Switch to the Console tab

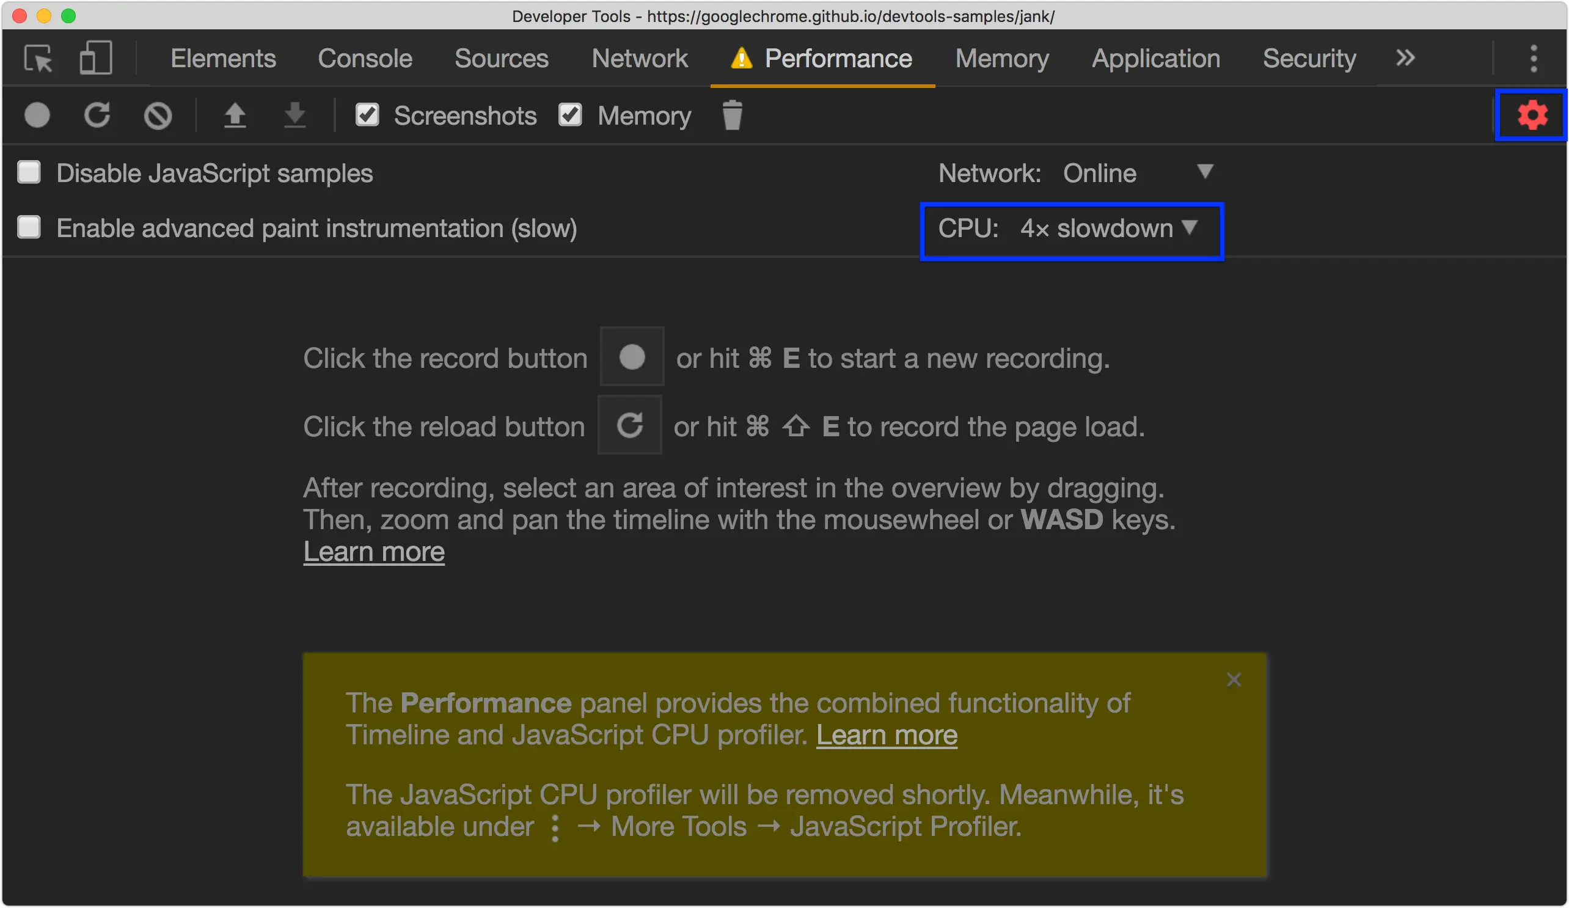coord(365,59)
